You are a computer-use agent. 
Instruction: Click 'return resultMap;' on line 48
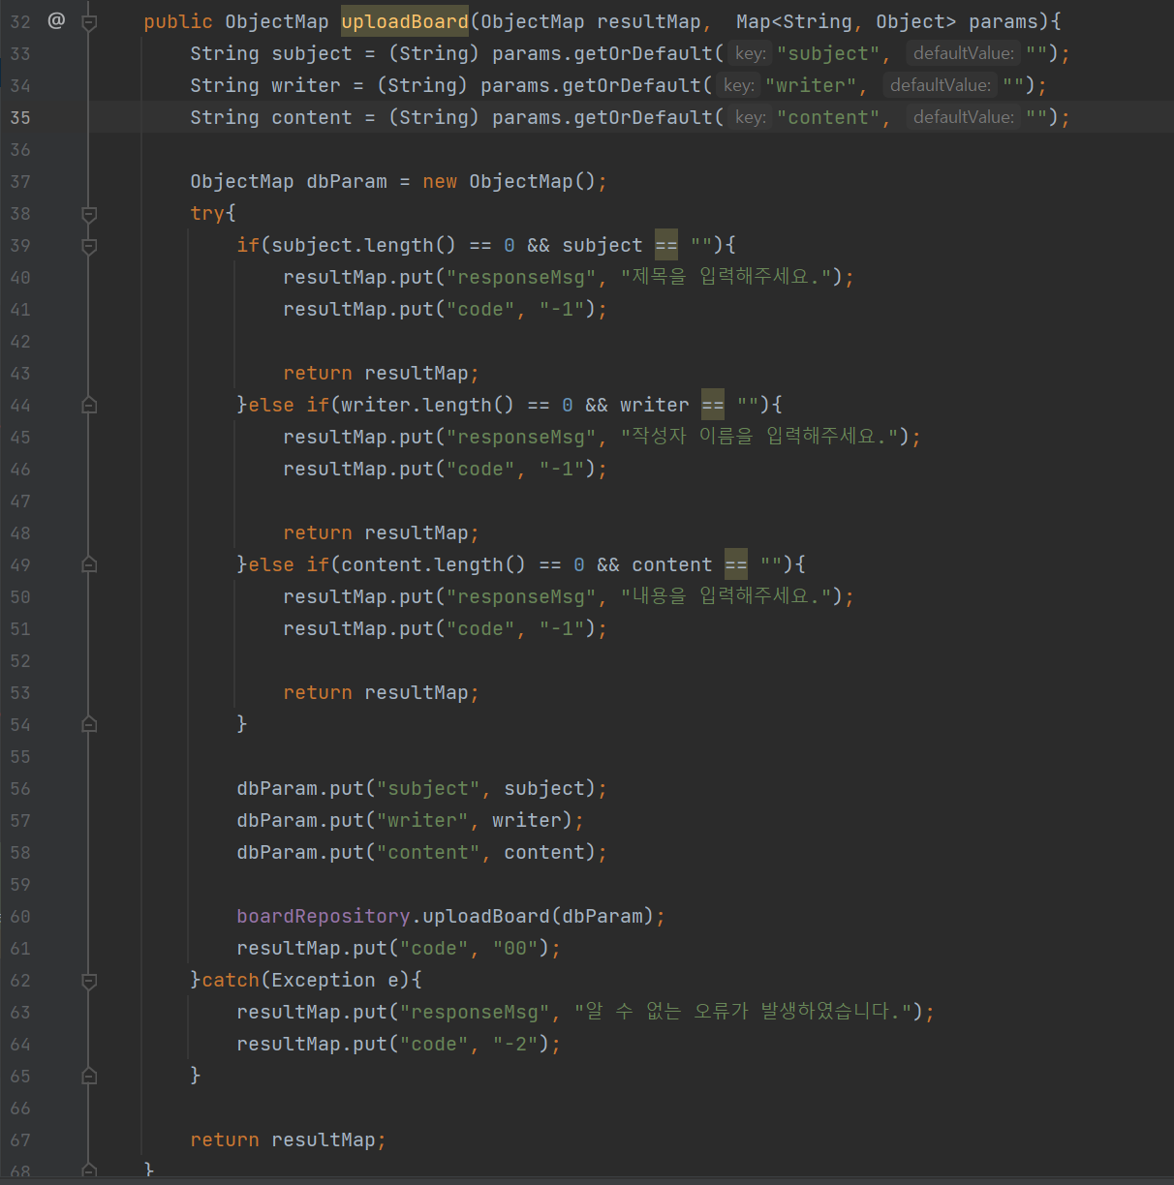382,532
